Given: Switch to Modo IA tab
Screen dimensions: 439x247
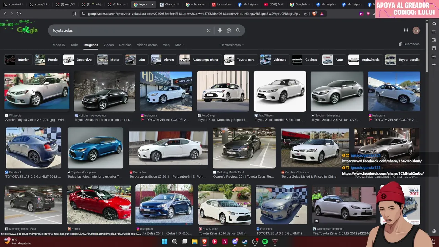Looking at the screenshot, I should point(59,45).
